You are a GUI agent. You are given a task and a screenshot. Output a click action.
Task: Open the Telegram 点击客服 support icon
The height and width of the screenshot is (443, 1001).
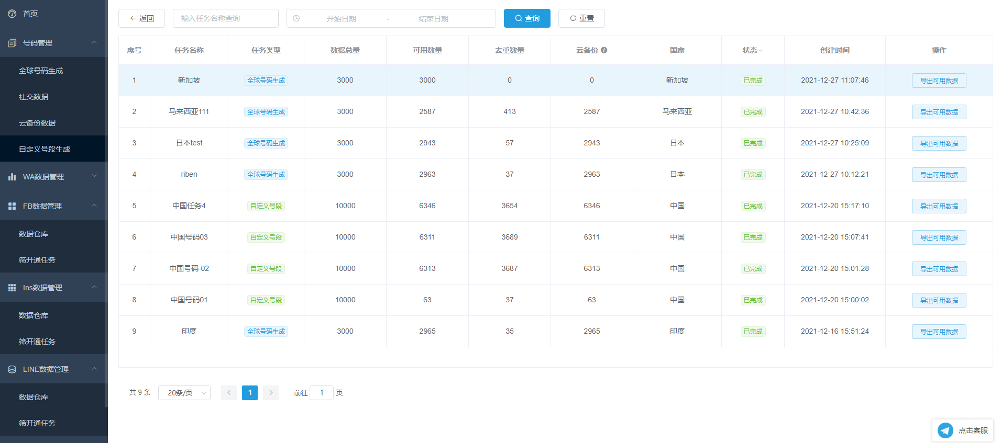tap(945, 430)
